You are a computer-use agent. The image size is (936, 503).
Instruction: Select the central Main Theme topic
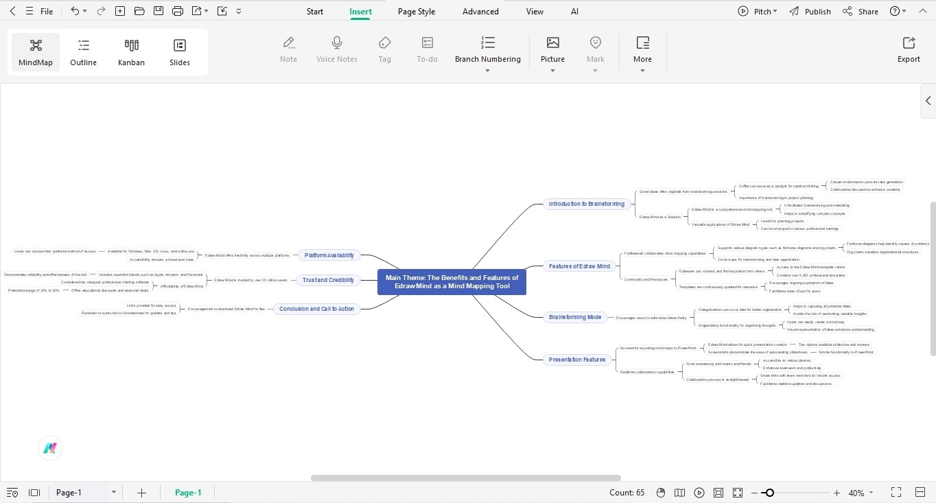click(x=452, y=282)
